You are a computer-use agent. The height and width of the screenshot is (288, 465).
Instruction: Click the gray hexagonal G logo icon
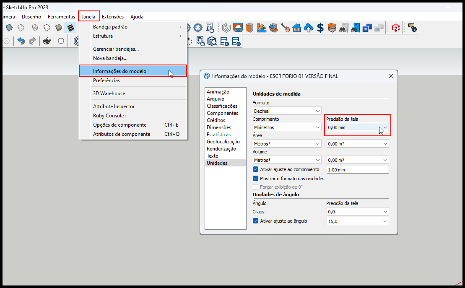226,28
